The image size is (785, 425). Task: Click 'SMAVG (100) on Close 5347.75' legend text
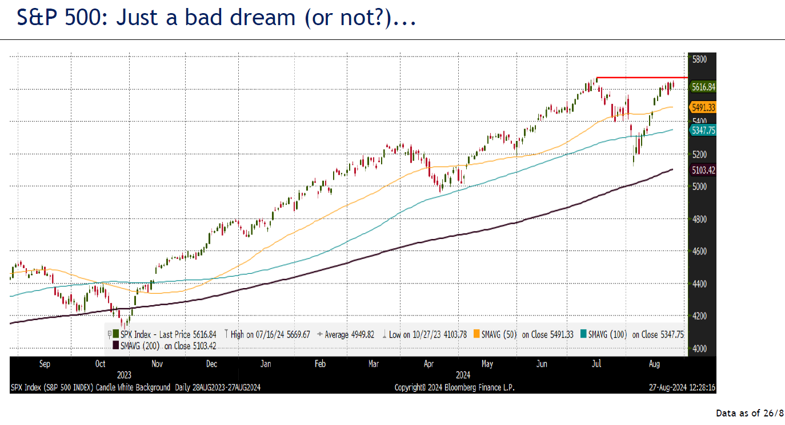[x=636, y=334]
